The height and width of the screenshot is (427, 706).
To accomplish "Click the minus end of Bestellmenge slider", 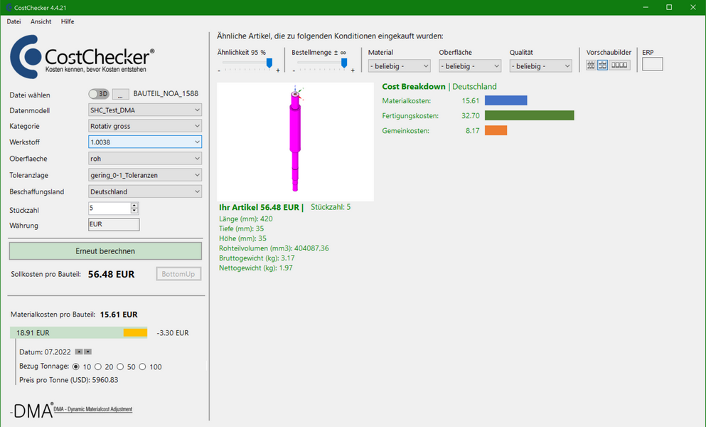I will pyautogui.click(x=294, y=70).
